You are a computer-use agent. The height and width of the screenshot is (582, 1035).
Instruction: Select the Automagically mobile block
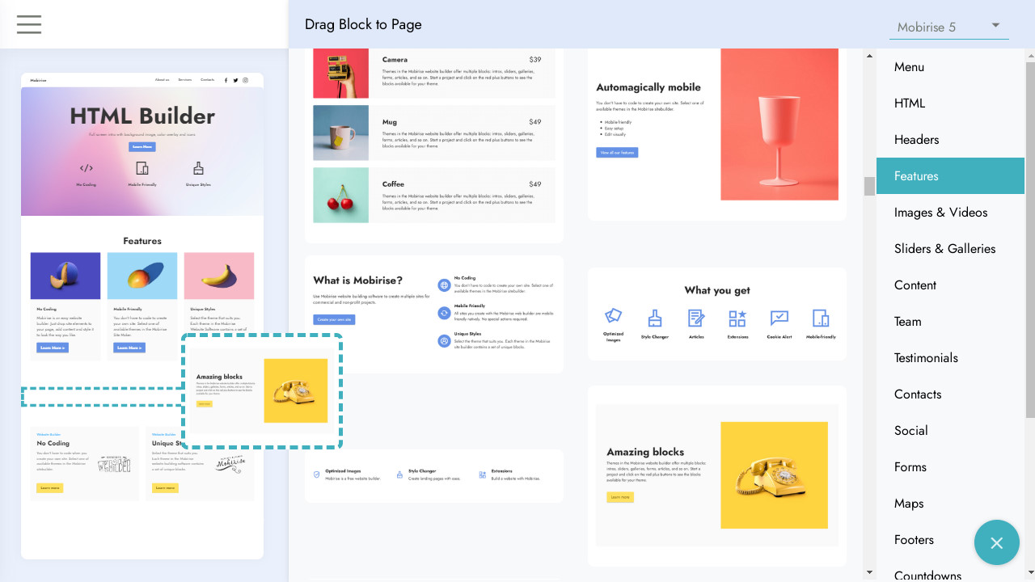click(717, 133)
